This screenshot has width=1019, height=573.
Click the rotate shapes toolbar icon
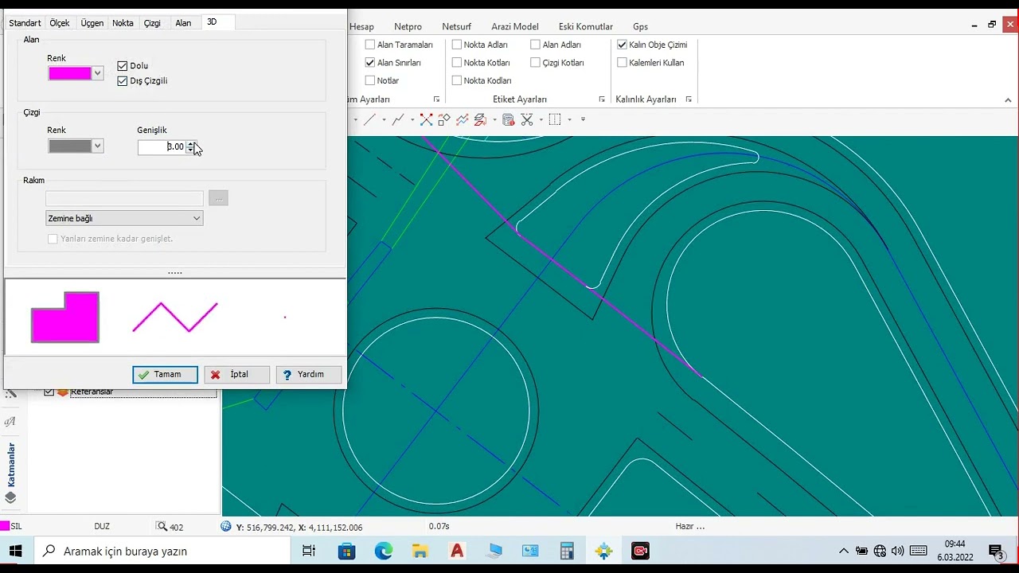tap(443, 119)
